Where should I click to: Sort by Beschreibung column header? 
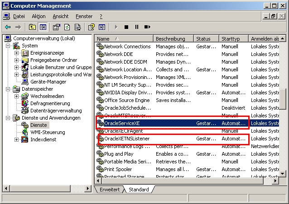click(173, 39)
